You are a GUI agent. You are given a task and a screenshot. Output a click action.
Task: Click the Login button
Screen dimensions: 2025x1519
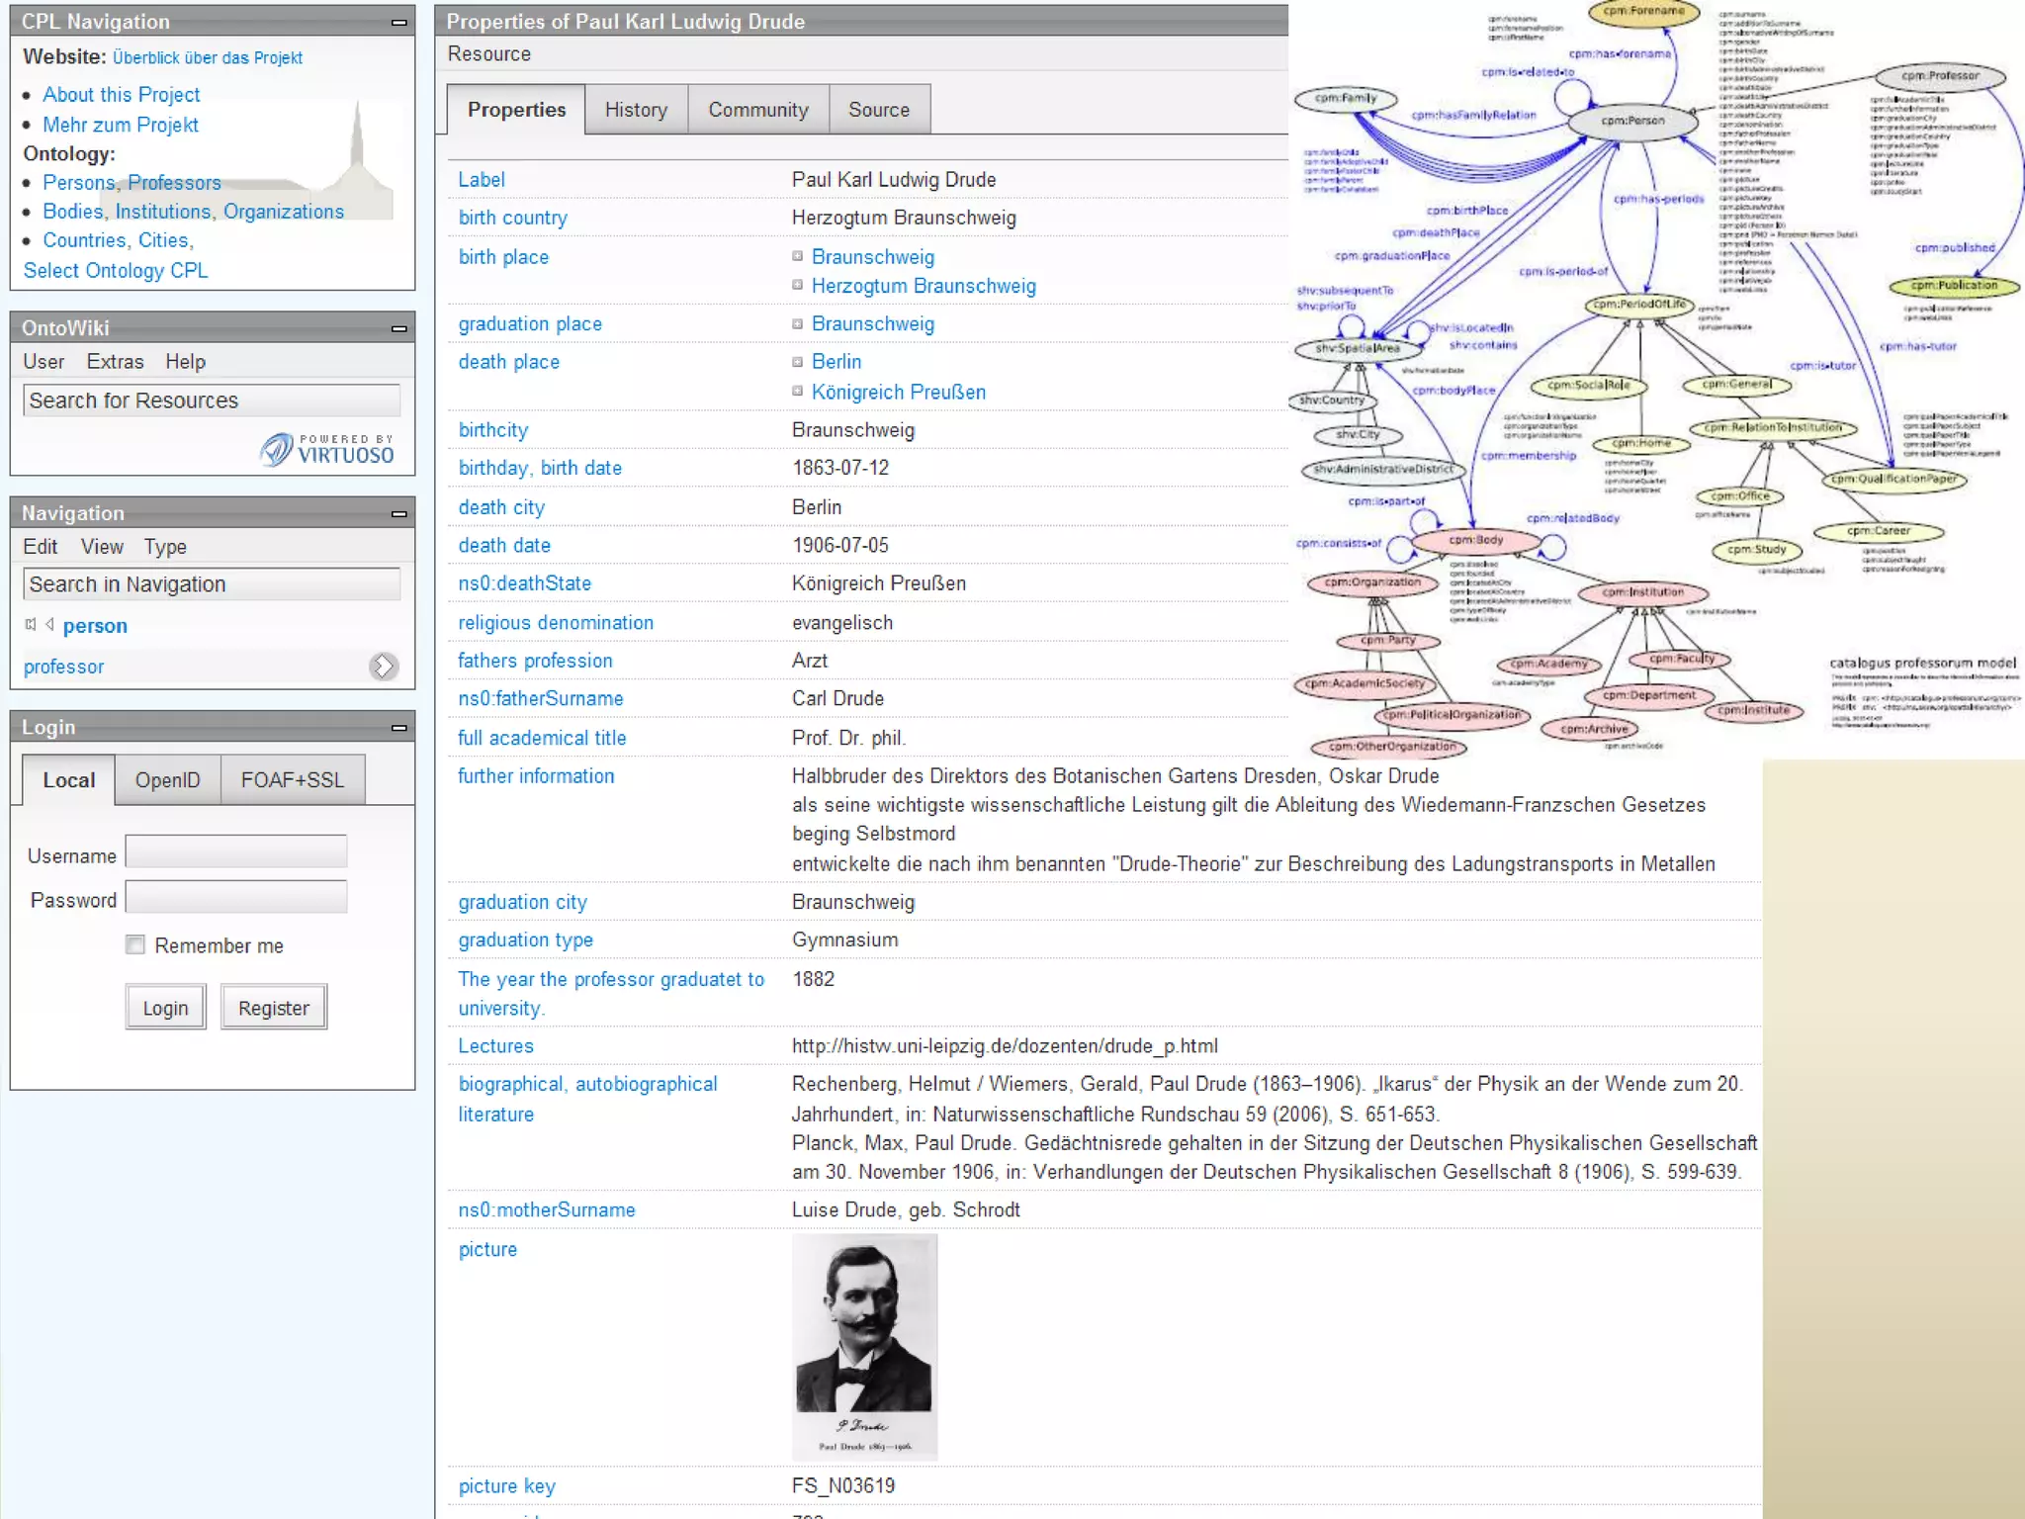pyautogui.click(x=165, y=1008)
